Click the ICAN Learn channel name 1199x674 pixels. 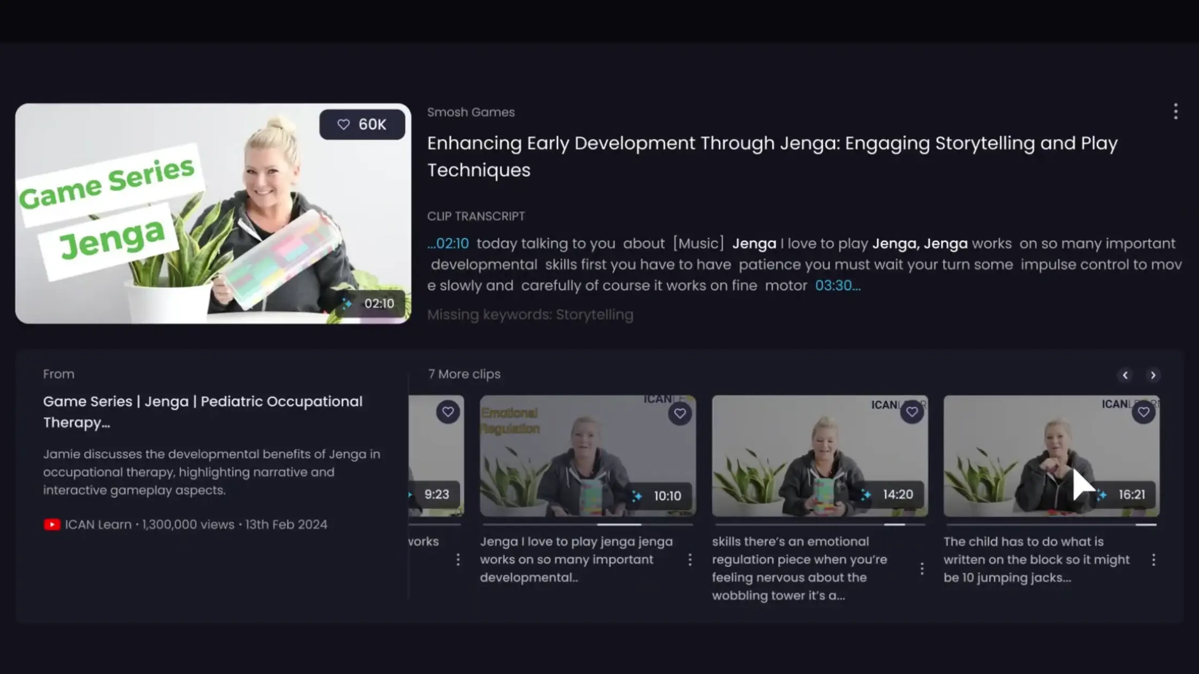pyautogui.click(x=98, y=525)
